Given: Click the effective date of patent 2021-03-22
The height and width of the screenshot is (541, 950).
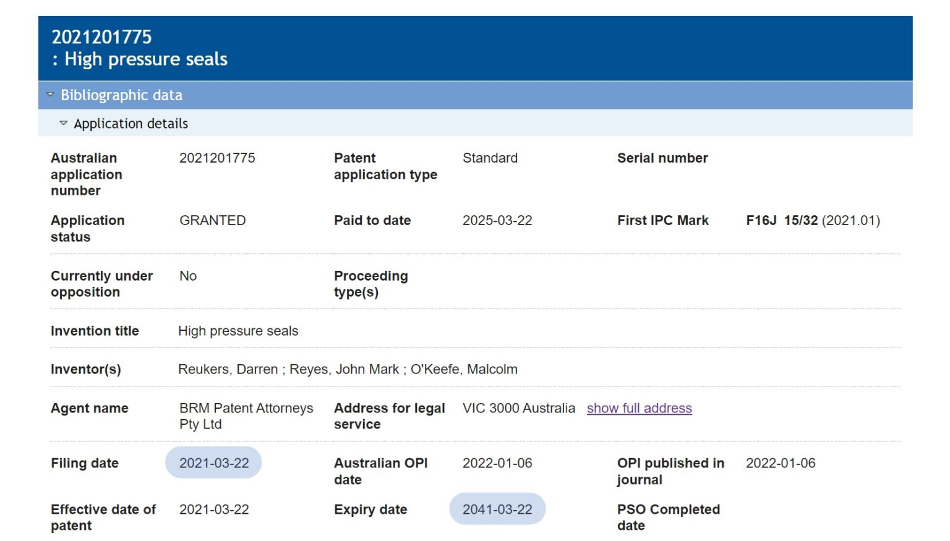Looking at the screenshot, I should pyautogui.click(x=213, y=509).
